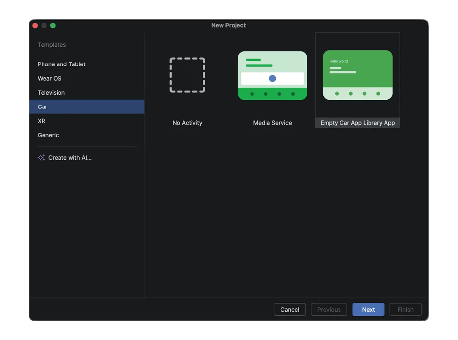Select the No Activity dashed-square icon
This screenshot has height=340, width=458.
(x=187, y=75)
